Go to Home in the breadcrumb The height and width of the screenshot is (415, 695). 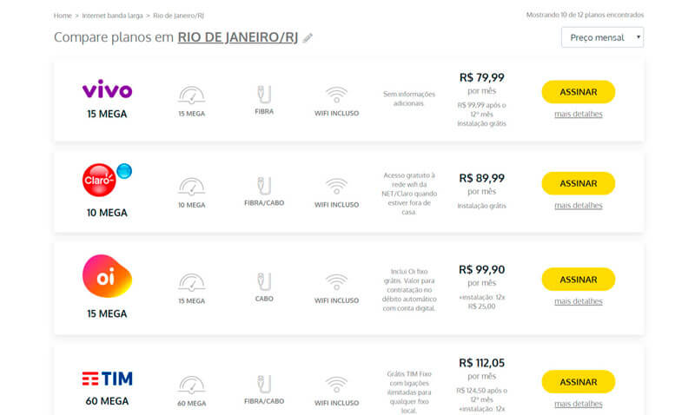[x=63, y=16]
